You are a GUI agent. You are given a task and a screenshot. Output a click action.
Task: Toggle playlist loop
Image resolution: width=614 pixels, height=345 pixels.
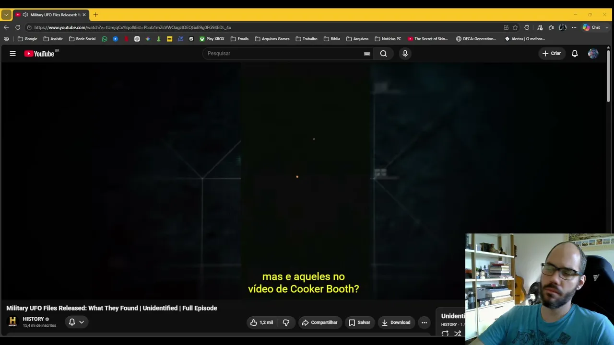point(445,333)
